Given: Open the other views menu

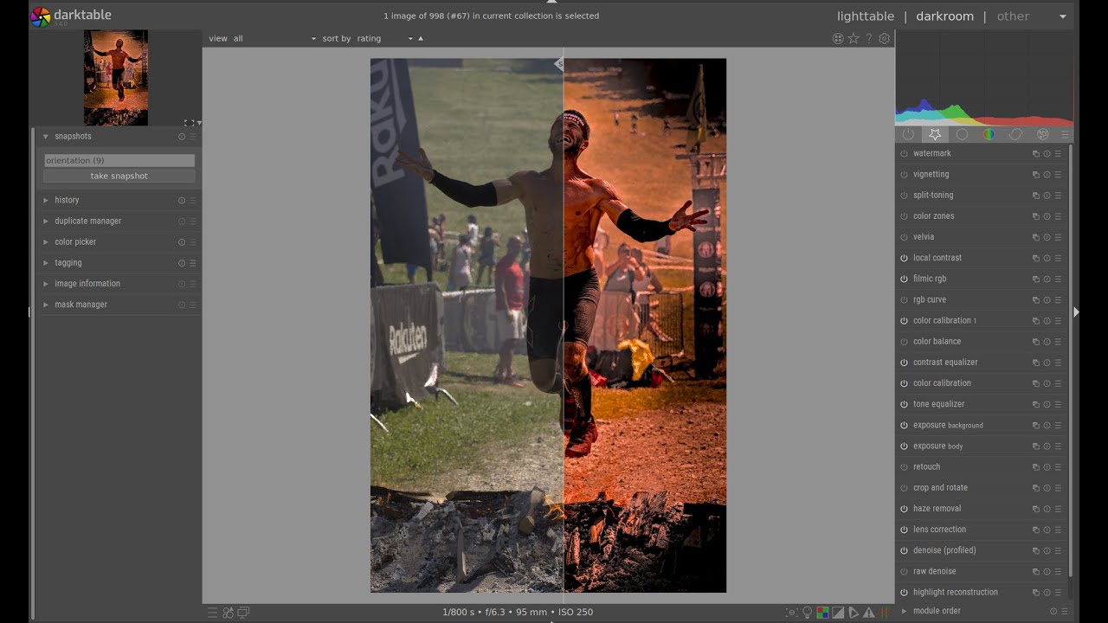Looking at the screenshot, I should click(x=1013, y=16).
